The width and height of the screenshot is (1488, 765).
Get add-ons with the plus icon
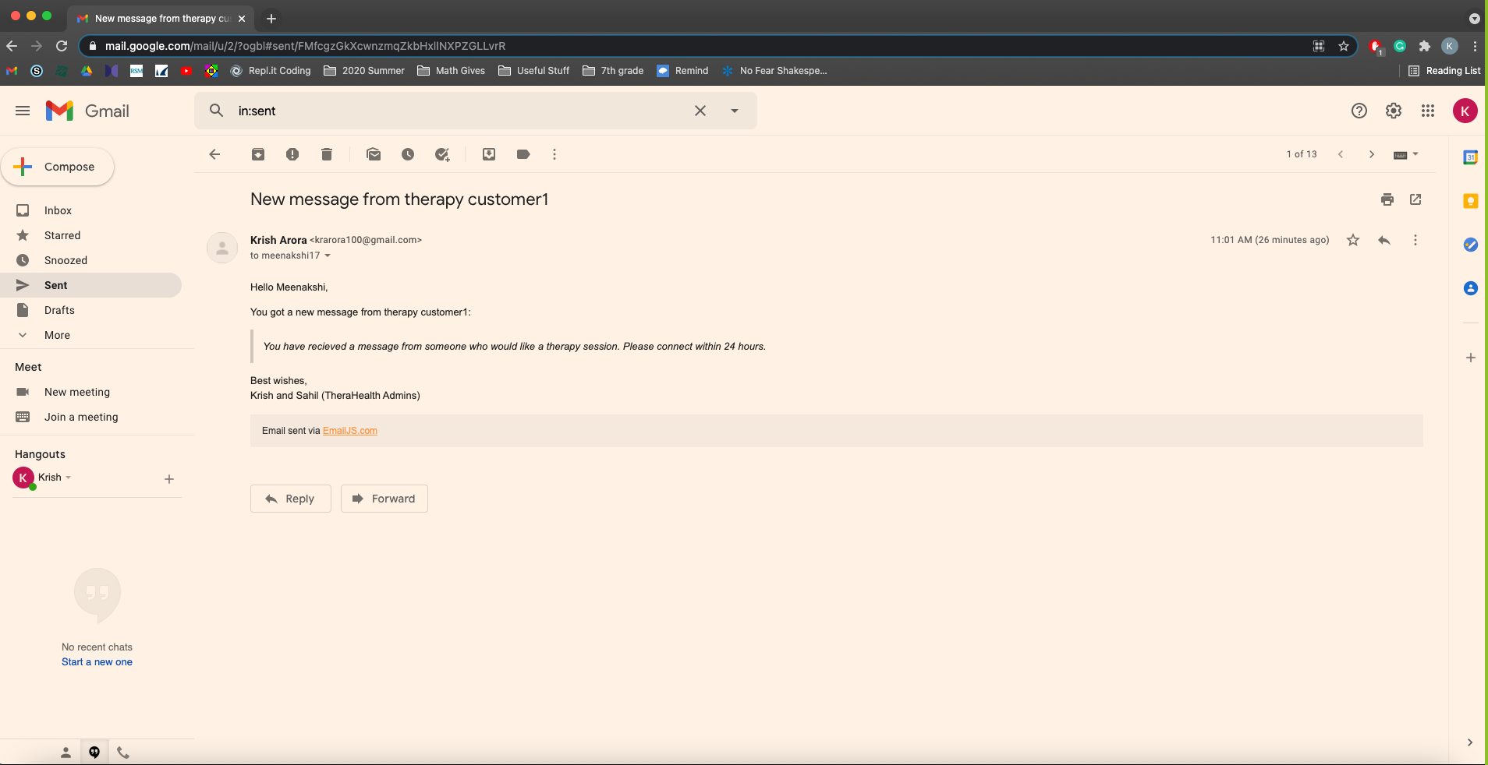1471,358
